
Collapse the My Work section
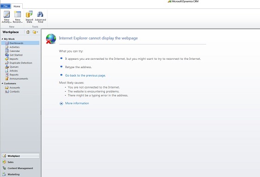[2, 39]
